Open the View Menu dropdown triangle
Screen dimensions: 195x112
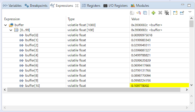190,12
